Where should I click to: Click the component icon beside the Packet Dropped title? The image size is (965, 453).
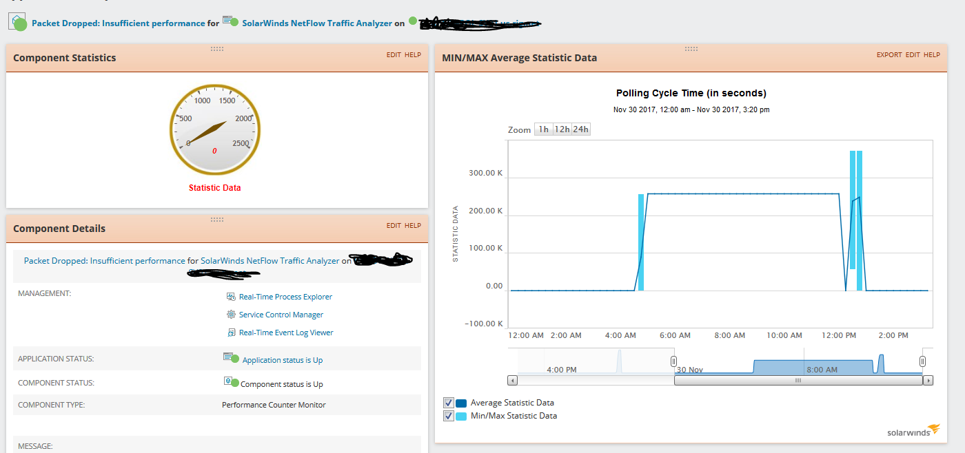coord(18,22)
